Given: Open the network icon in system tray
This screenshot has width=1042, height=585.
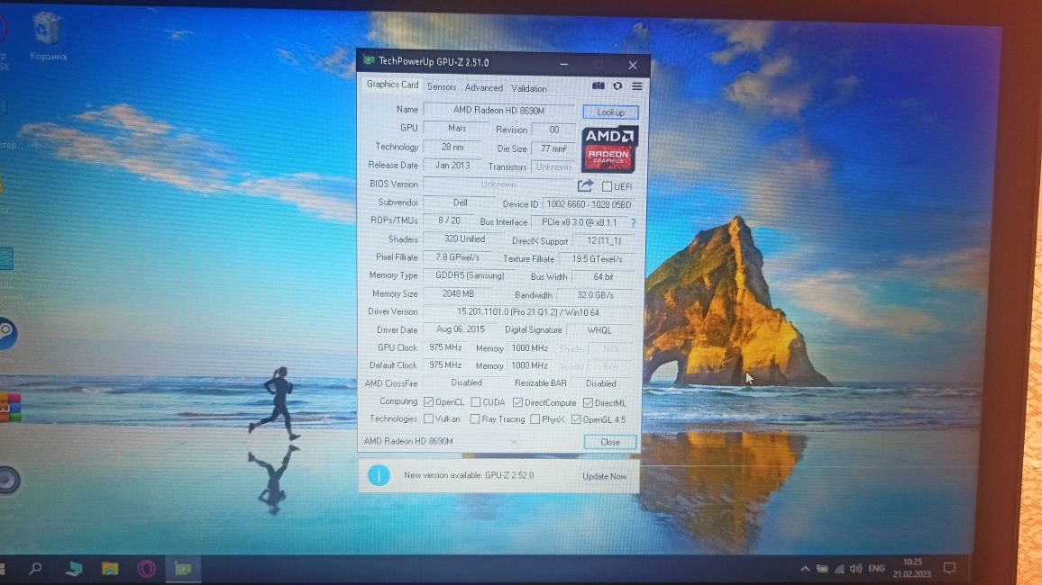Looking at the screenshot, I should click(x=839, y=569).
